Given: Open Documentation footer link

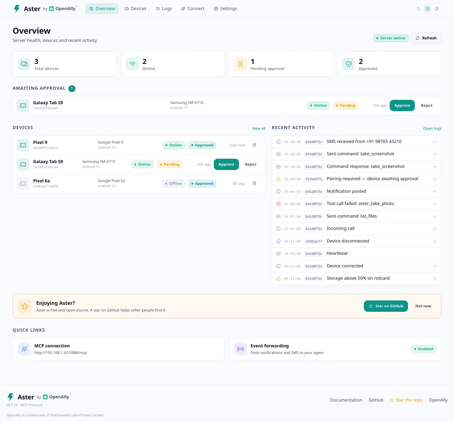Looking at the screenshot, I should [346, 400].
